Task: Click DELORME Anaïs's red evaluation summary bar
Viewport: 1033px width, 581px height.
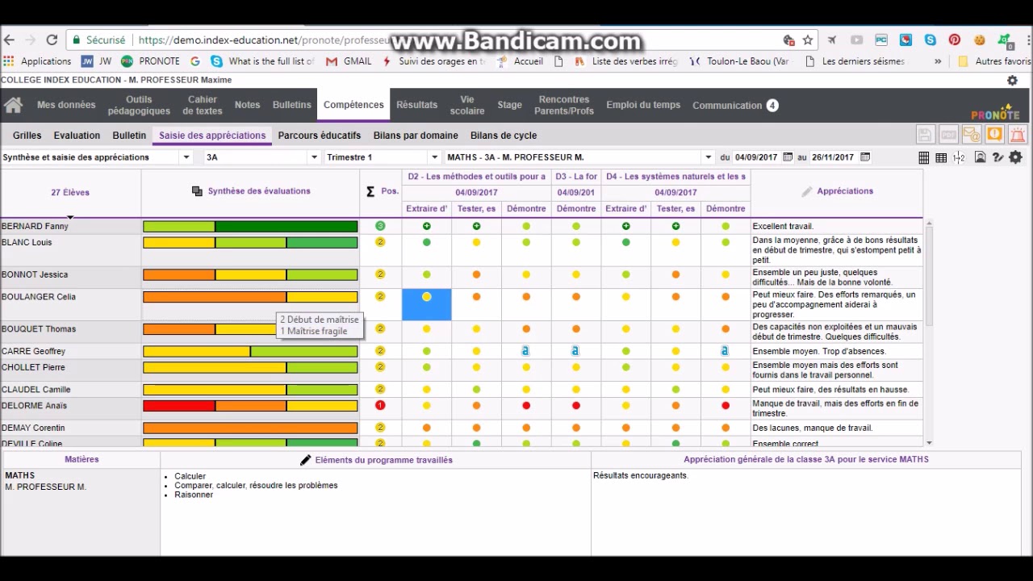Action: [250, 406]
